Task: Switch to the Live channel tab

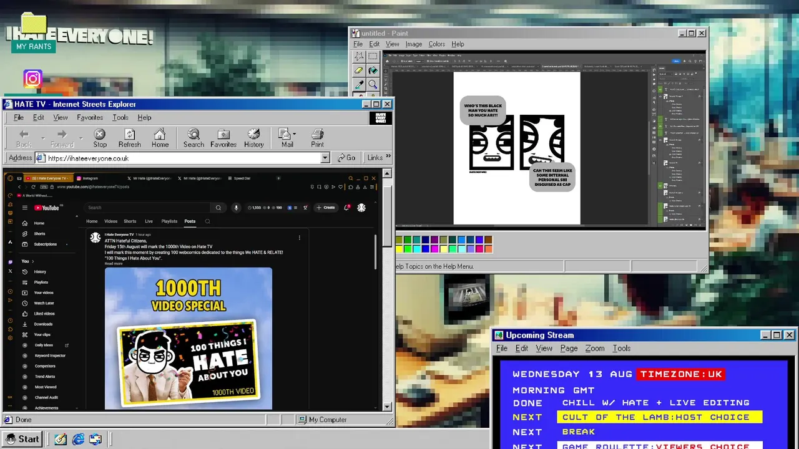Action: tap(149, 221)
